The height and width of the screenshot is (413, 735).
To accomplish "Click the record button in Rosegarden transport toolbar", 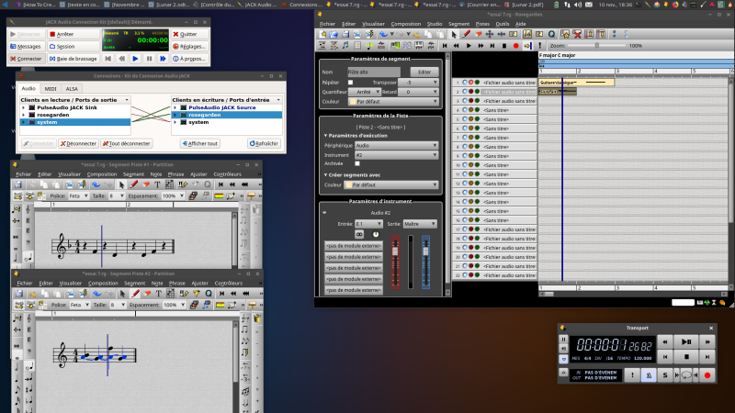I will (x=515, y=45).
